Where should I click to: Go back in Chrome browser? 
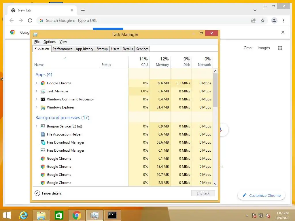[x=12, y=20]
